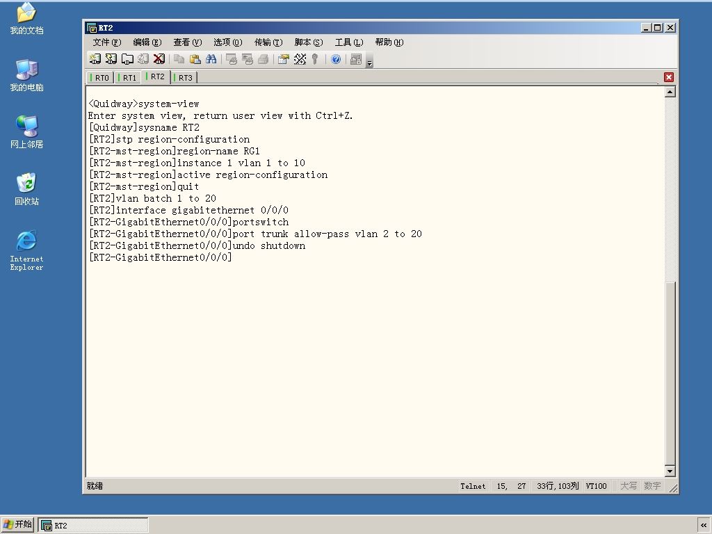Click the 开始 Start button
This screenshot has width=712, height=534.
tap(17, 524)
